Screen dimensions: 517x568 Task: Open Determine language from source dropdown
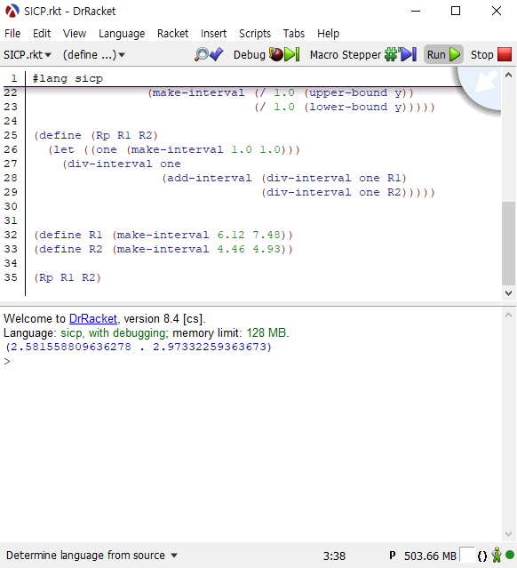pyautogui.click(x=92, y=556)
